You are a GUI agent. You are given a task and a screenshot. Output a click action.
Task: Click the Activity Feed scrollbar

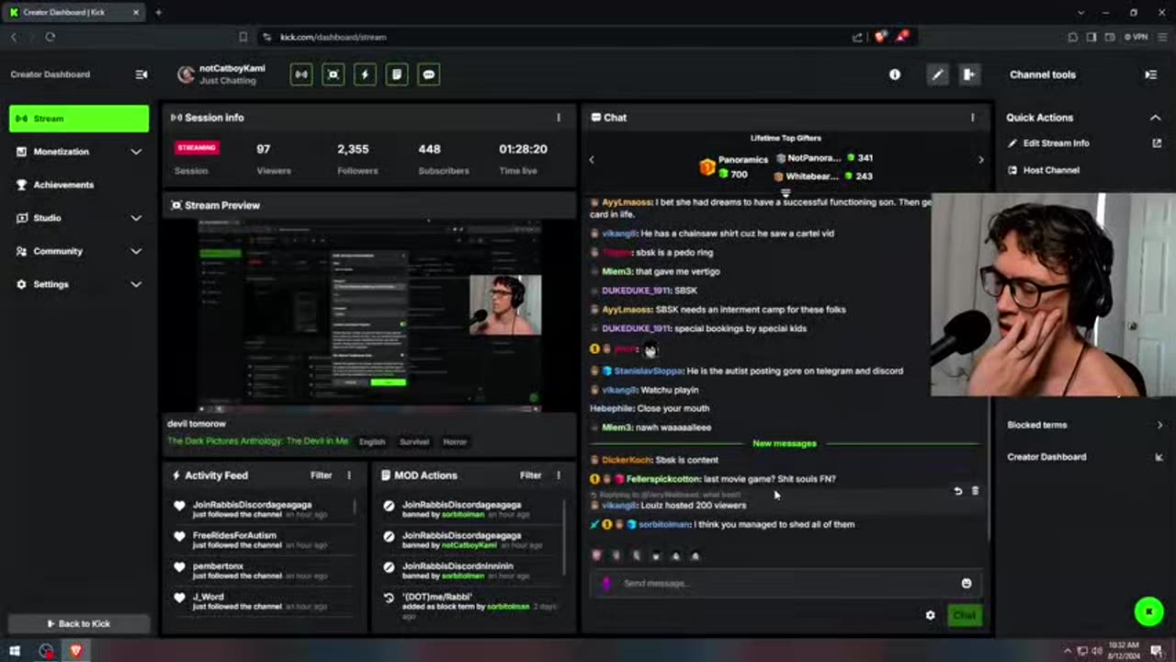point(355,507)
